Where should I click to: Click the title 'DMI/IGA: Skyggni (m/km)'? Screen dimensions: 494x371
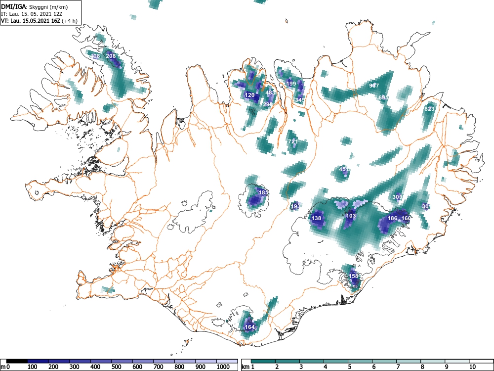[35, 7]
